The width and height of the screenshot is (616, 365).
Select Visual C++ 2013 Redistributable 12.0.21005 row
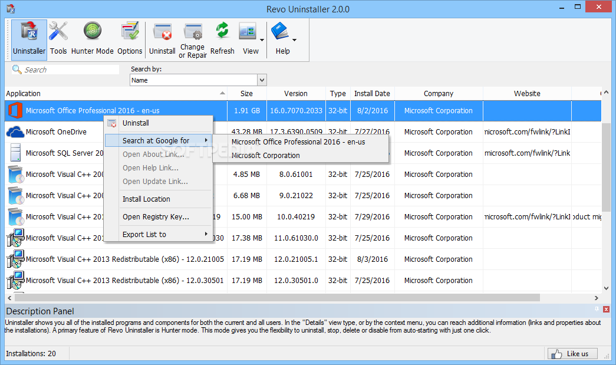coord(303,259)
